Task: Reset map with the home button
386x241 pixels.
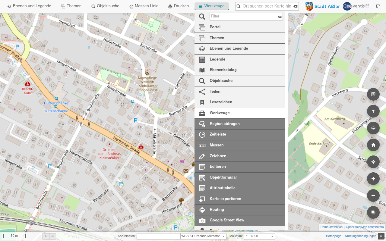Action: point(373,145)
